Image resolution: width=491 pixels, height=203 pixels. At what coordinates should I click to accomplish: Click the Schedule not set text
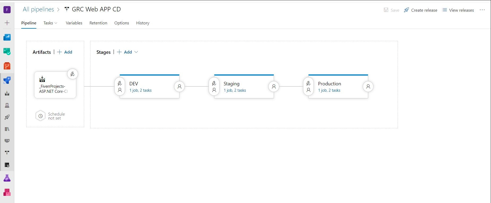56,116
